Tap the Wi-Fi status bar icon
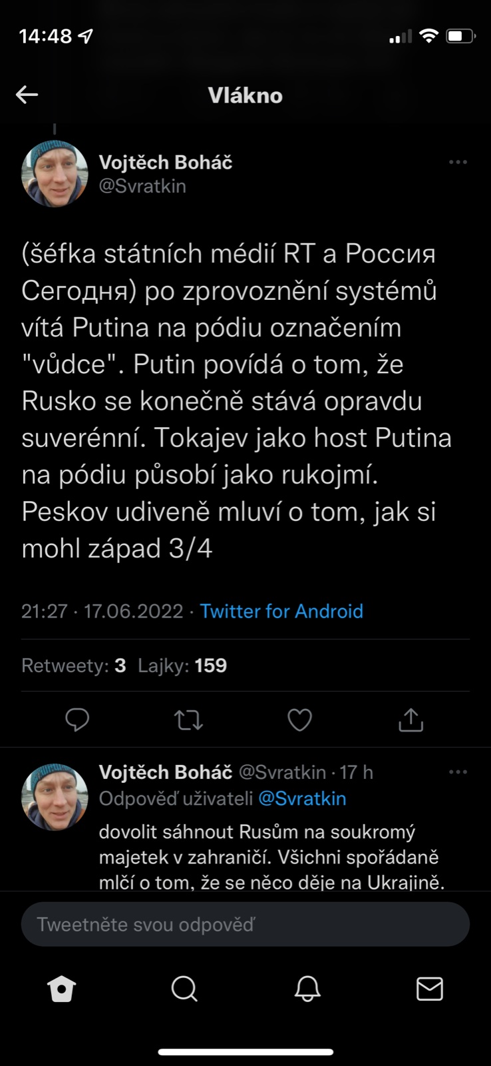The width and height of the screenshot is (491, 1066). (429, 36)
